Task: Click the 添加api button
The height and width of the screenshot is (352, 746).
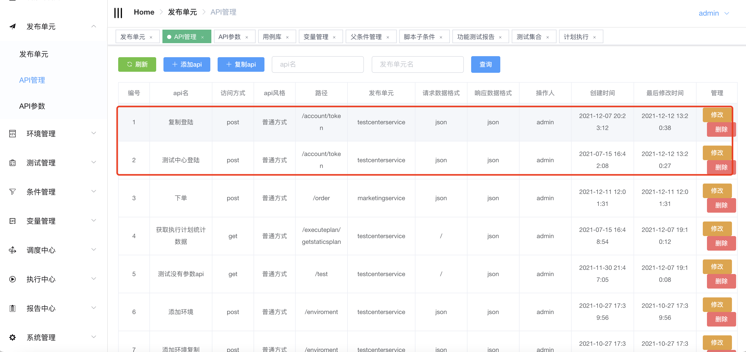Action: click(x=187, y=64)
